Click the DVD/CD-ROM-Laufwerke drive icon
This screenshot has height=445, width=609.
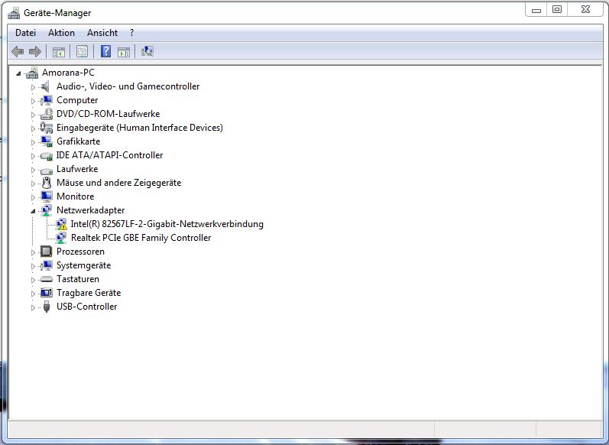47,114
